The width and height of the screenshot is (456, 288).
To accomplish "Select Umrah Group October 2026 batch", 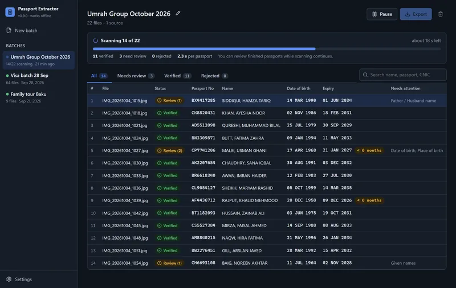I will [x=39, y=60].
